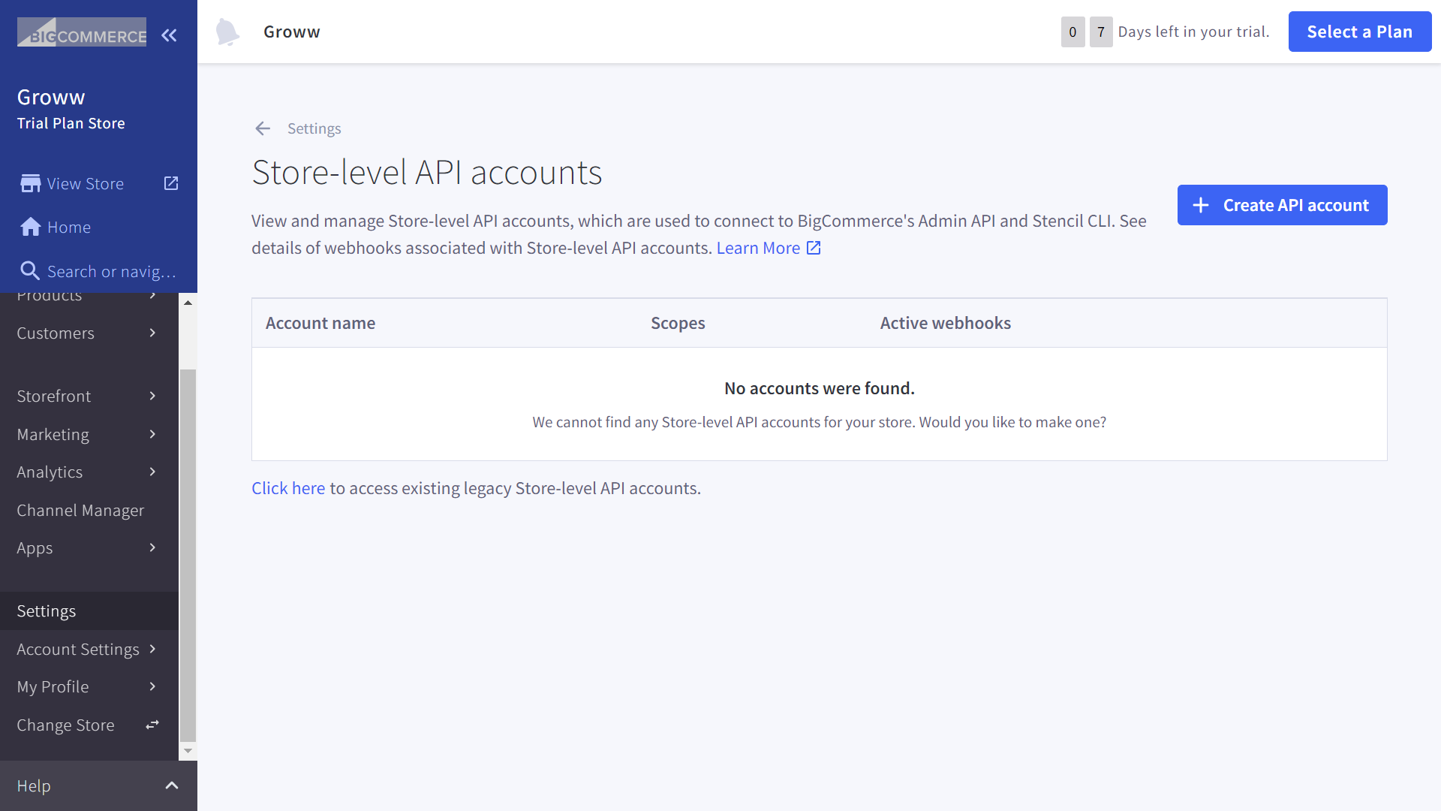Click external link icon beside Learn More
1441x811 pixels.
pyautogui.click(x=814, y=248)
